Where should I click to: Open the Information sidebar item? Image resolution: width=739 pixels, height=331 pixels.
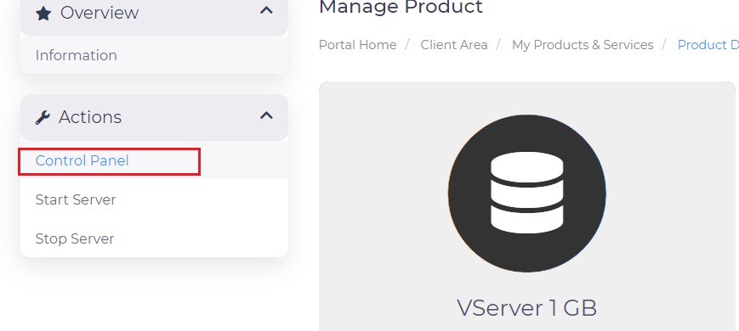pos(154,55)
